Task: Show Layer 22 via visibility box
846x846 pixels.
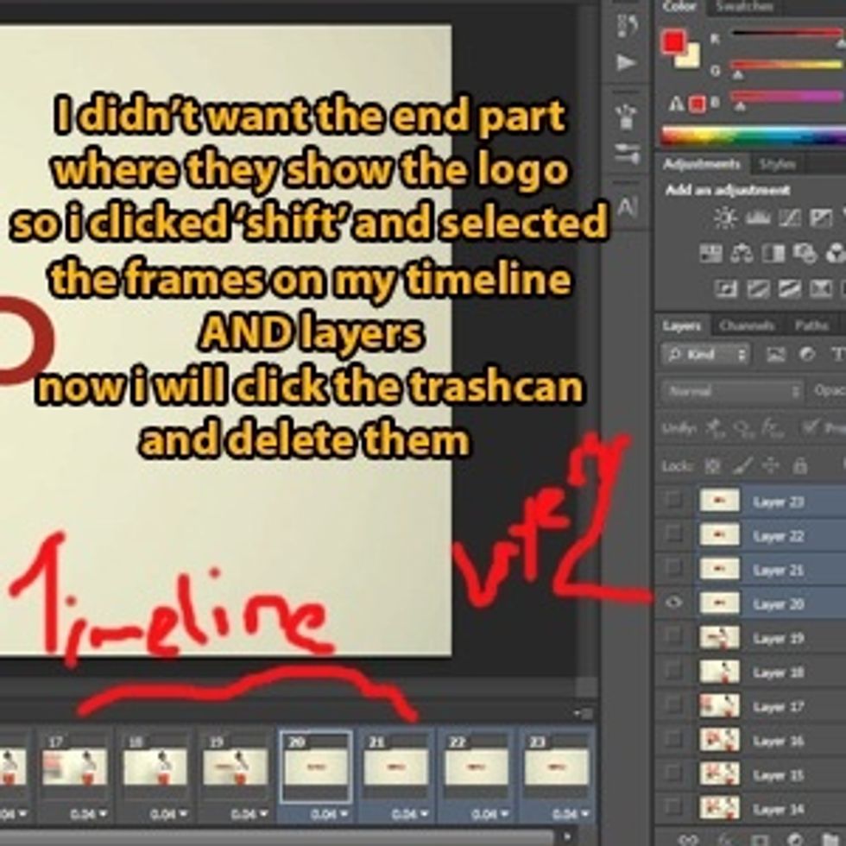Action: pyautogui.click(x=673, y=534)
